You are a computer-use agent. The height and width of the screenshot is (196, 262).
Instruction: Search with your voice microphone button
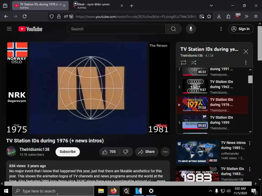[x=191, y=29]
